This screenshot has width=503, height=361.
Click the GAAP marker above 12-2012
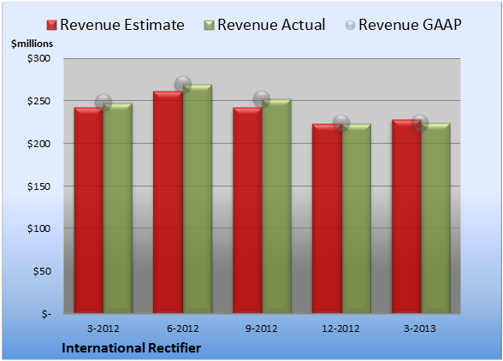(341, 122)
